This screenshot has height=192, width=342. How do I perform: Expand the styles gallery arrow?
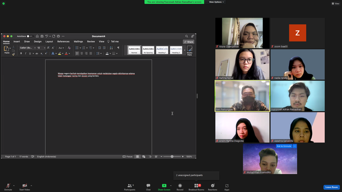click(184, 50)
